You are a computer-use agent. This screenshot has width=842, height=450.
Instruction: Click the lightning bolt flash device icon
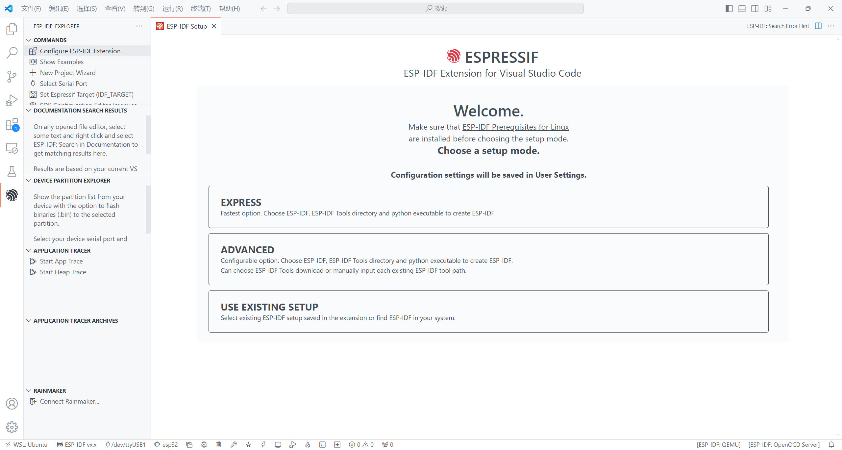[263, 444]
